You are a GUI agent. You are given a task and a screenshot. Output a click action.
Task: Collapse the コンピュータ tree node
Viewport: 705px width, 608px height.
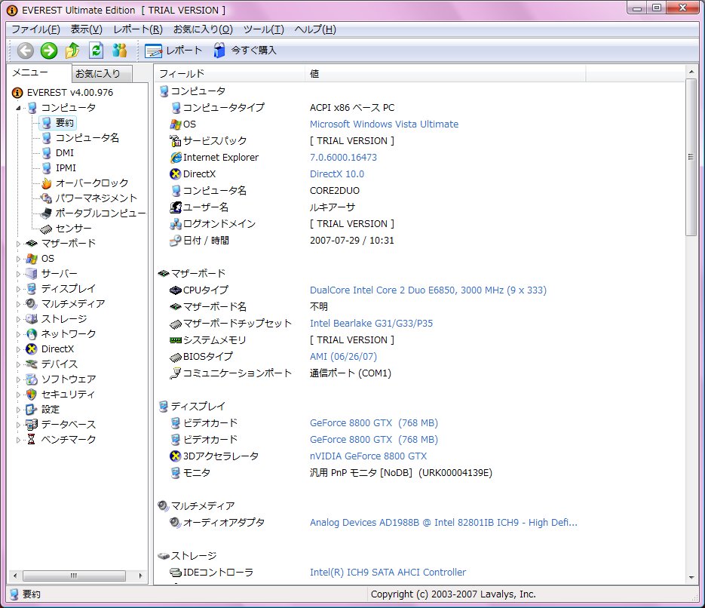click(x=18, y=108)
